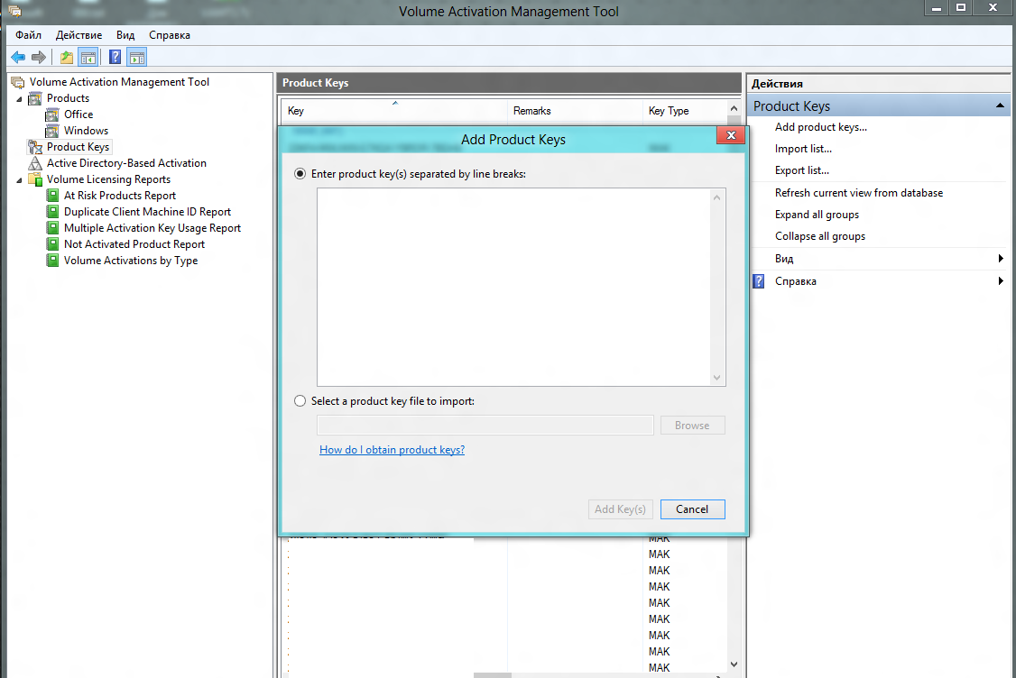Click the product keys multiline text box
This screenshot has height=678, width=1016.
pyautogui.click(x=514, y=287)
